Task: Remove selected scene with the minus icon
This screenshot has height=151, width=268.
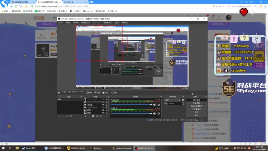Action: (63, 116)
